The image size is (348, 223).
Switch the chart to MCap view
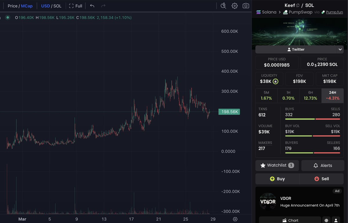coord(27,6)
